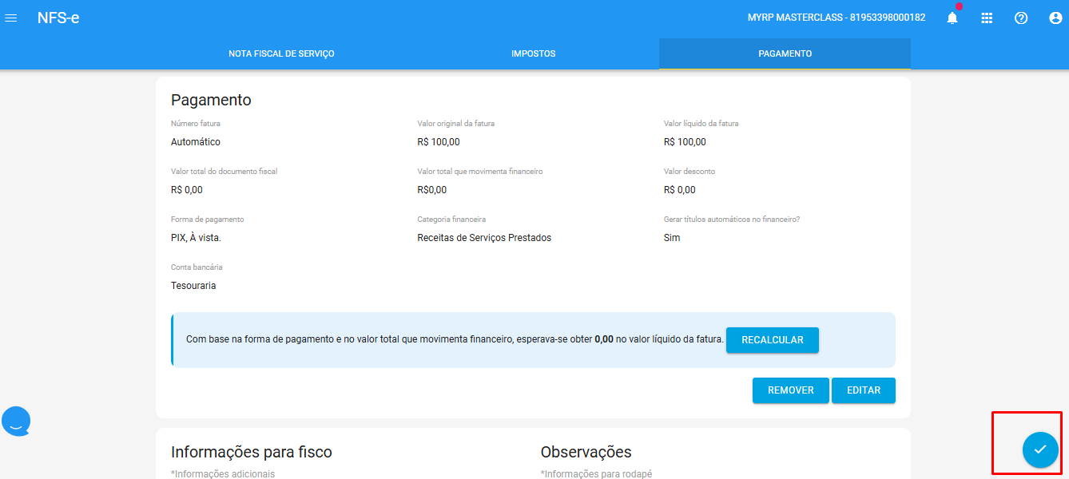Click R$ 0,00 under Valor total do documento fiscal
Image resolution: width=1069 pixels, height=479 pixels.
(x=187, y=190)
